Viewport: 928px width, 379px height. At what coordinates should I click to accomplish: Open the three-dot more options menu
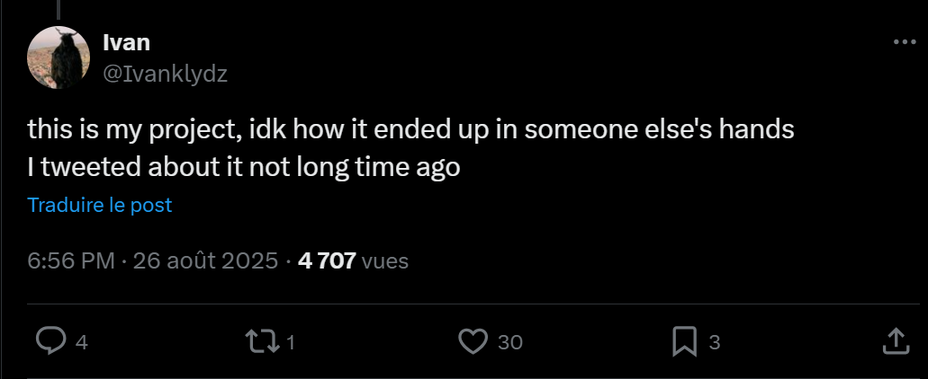tap(903, 42)
